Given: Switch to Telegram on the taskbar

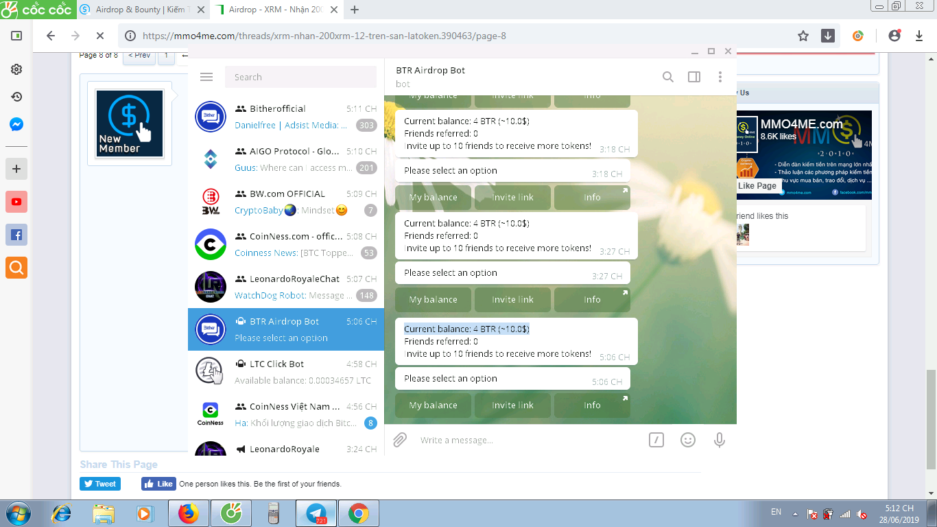Looking at the screenshot, I should point(316,513).
